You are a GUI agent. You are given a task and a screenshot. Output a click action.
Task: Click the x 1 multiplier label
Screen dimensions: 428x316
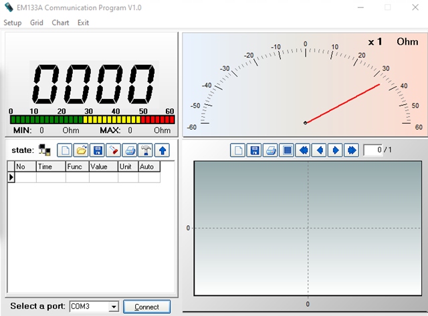coord(375,41)
